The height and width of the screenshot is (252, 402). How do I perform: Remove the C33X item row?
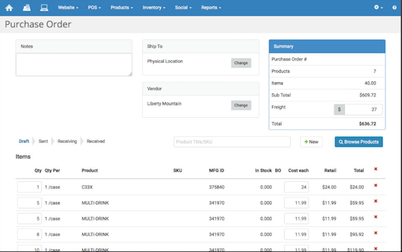coord(376,186)
